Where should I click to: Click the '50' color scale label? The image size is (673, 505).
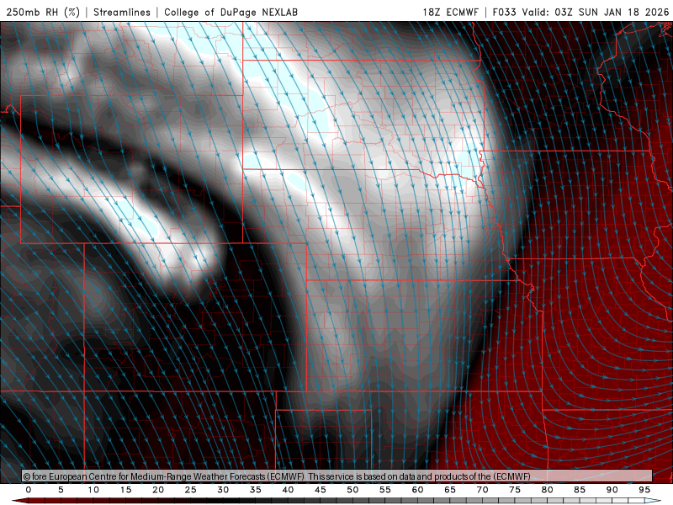(352, 490)
